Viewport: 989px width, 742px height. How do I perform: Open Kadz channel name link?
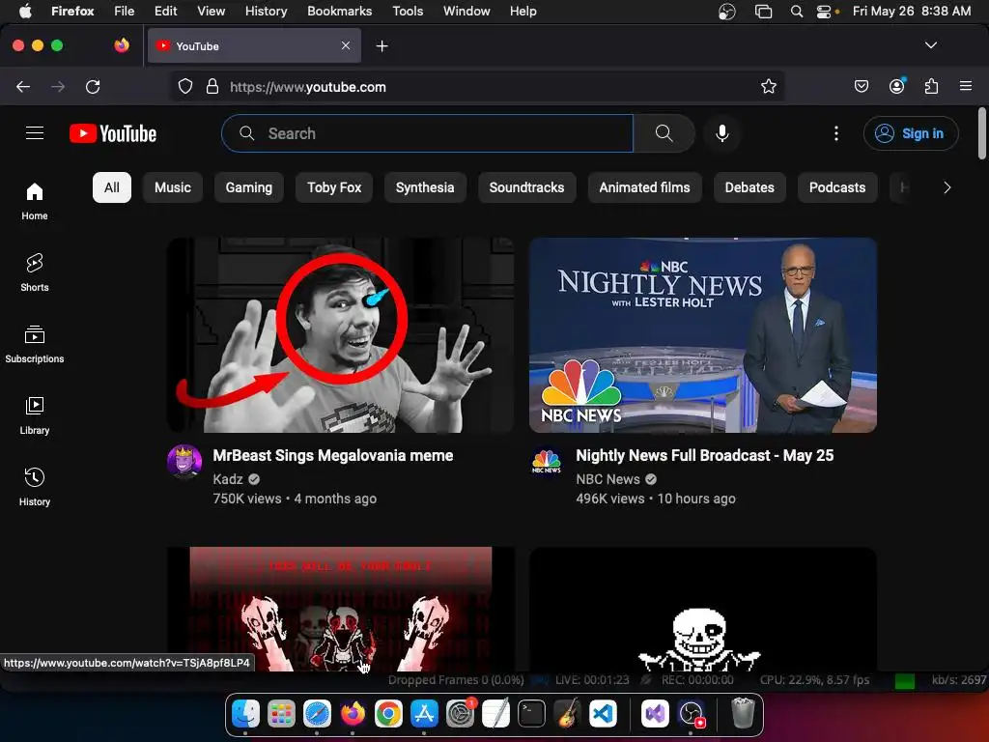[x=228, y=479]
